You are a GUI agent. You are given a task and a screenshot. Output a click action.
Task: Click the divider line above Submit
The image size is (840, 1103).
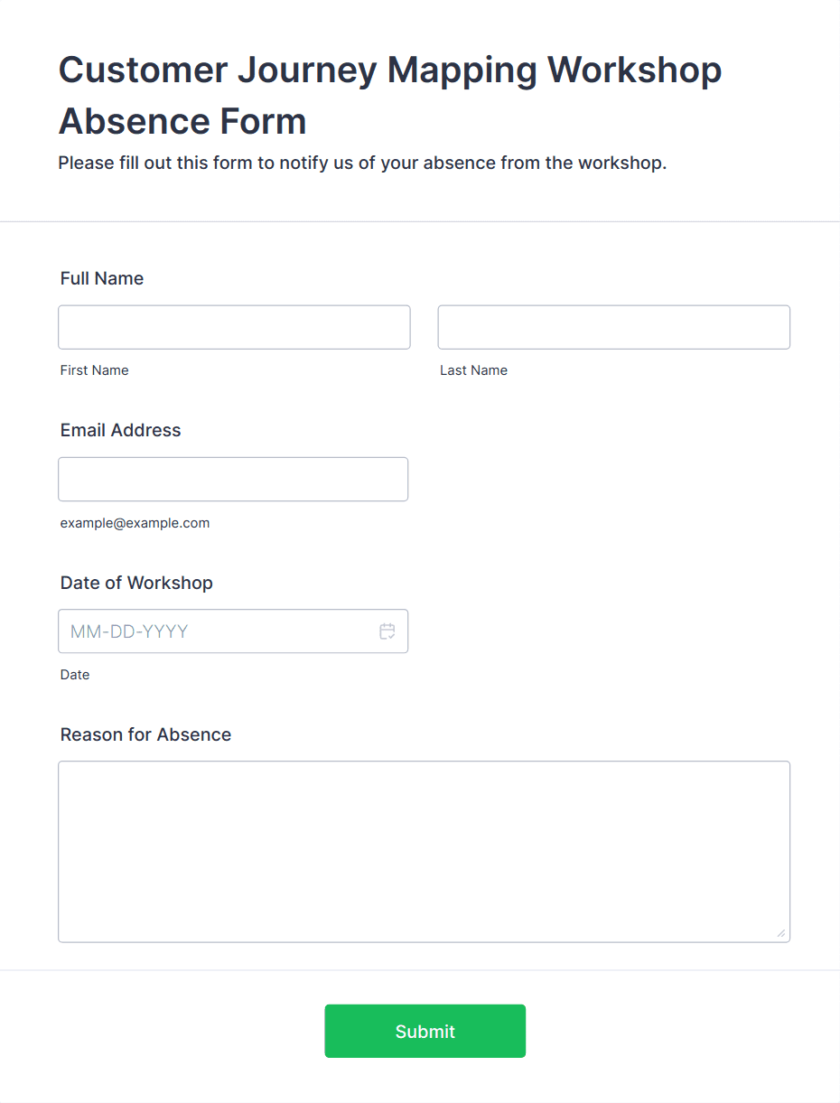tap(420, 970)
